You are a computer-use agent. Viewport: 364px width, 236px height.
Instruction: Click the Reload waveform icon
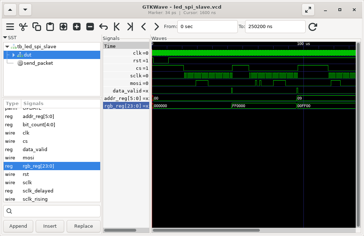point(313,27)
